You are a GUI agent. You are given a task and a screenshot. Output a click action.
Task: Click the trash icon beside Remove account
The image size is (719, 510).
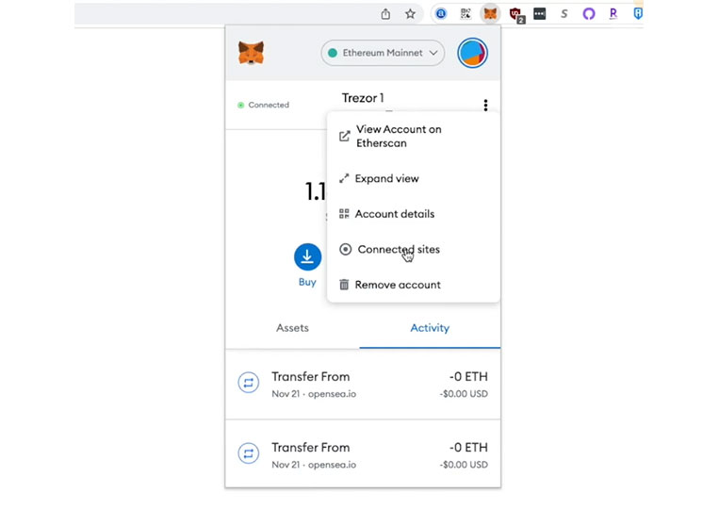click(344, 285)
